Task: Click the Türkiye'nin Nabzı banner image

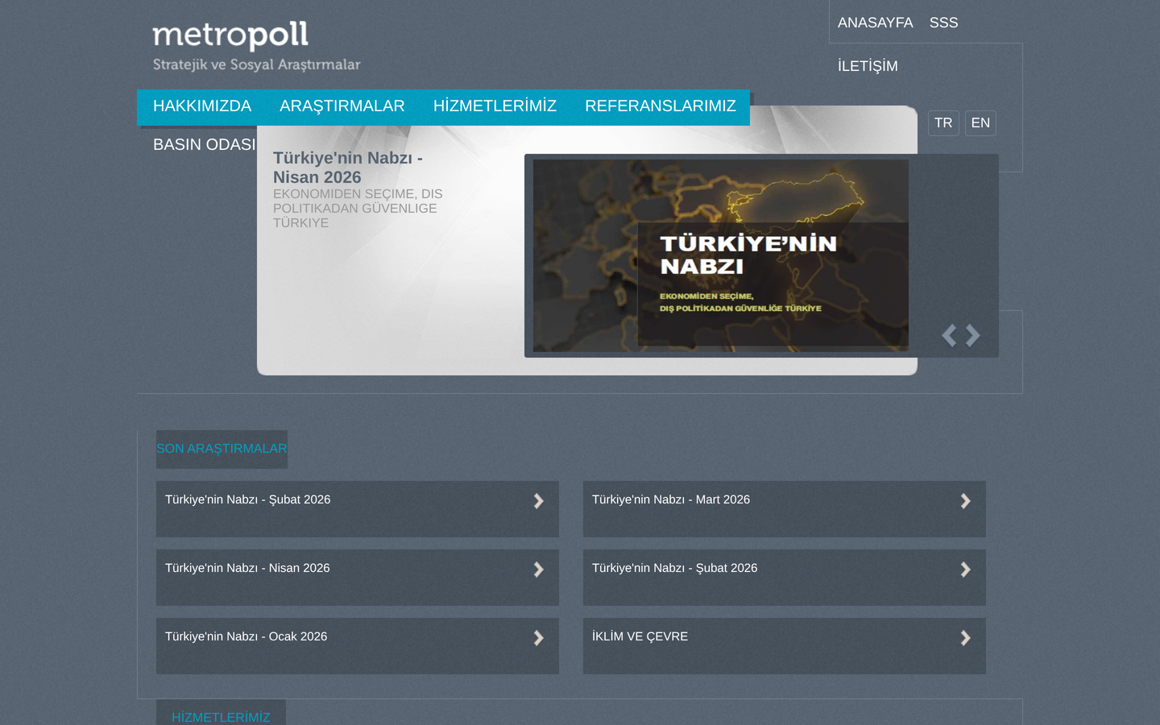Action: [721, 255]
